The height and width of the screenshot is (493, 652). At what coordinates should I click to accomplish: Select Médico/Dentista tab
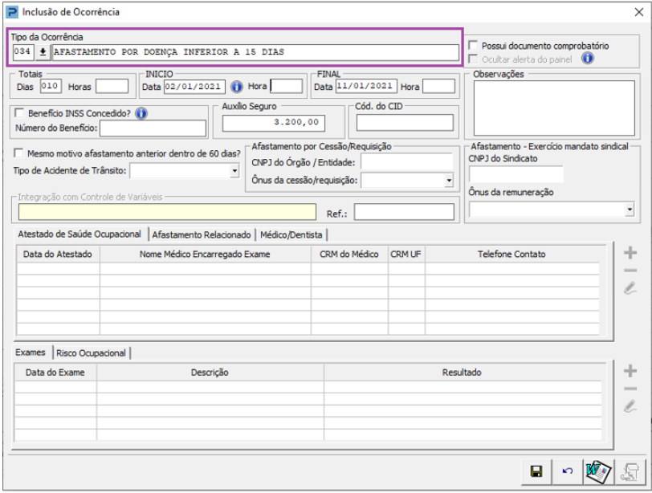coord(291,235)
